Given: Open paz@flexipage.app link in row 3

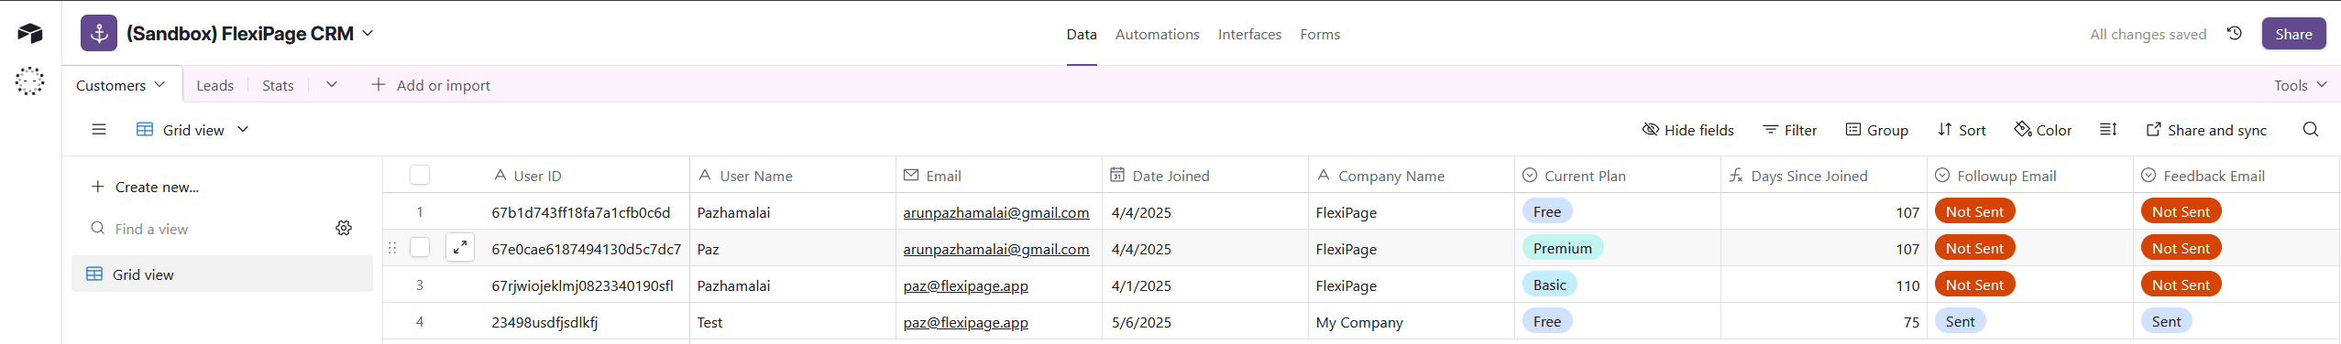Looking at the screenshot, I should tap(965, 285).
